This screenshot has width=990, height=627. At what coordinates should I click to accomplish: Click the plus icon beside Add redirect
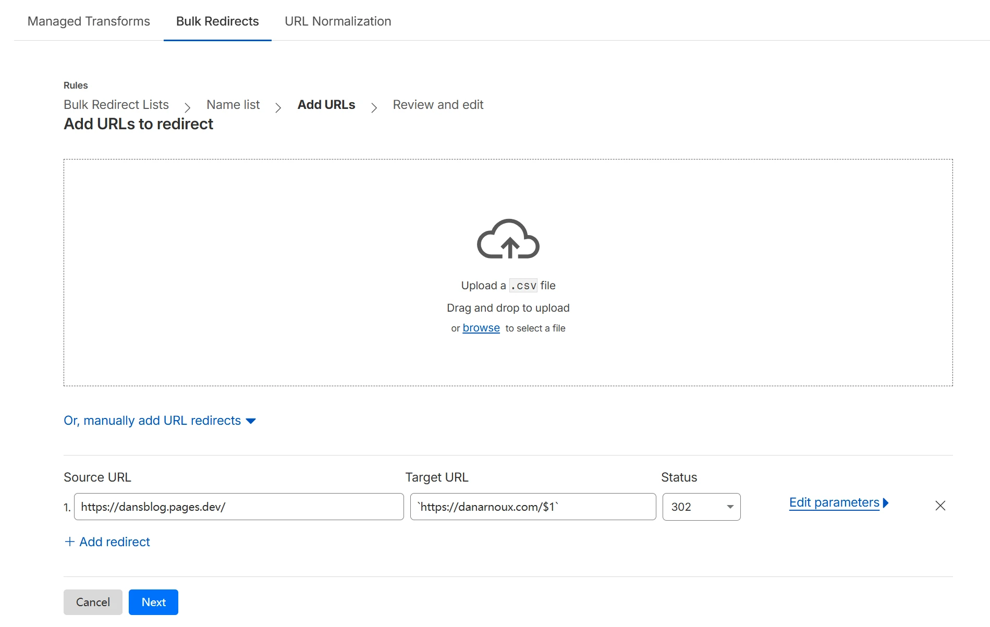(x=69, y=542)
